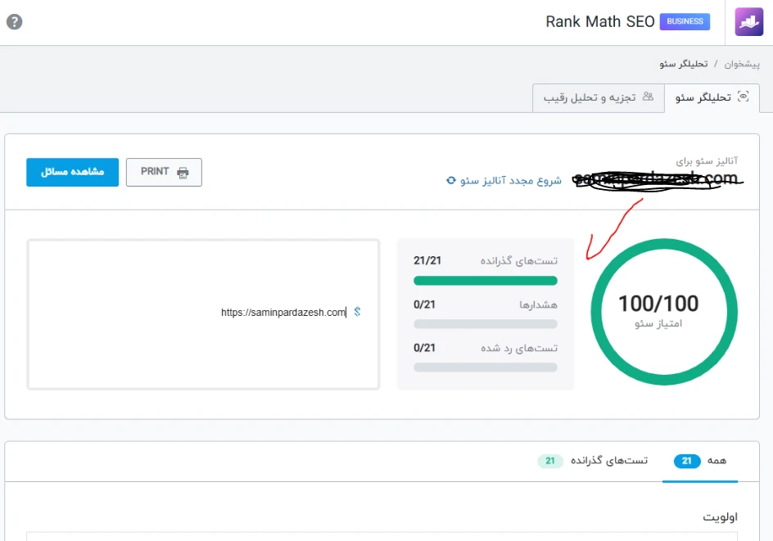Screen dimensions: 773x541
Task: Click the green تست‌های گذرانده progress bar
Action: pos(486,281)
